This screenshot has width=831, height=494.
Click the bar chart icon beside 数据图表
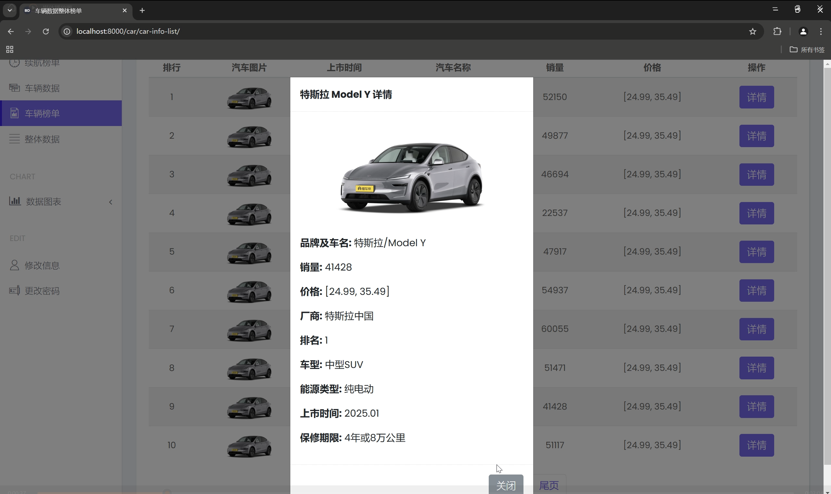pos(15,201)
